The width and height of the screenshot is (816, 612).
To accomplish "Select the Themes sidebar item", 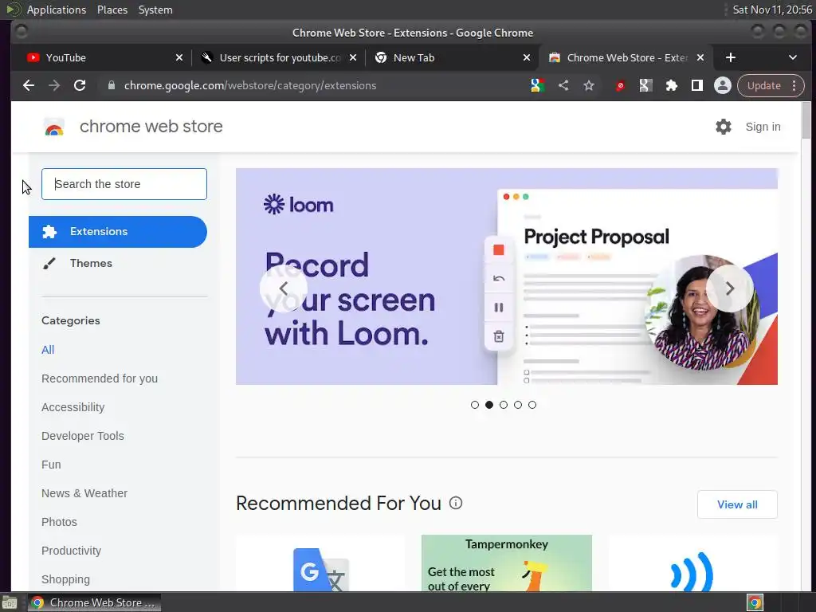I will tap(118, 263).
